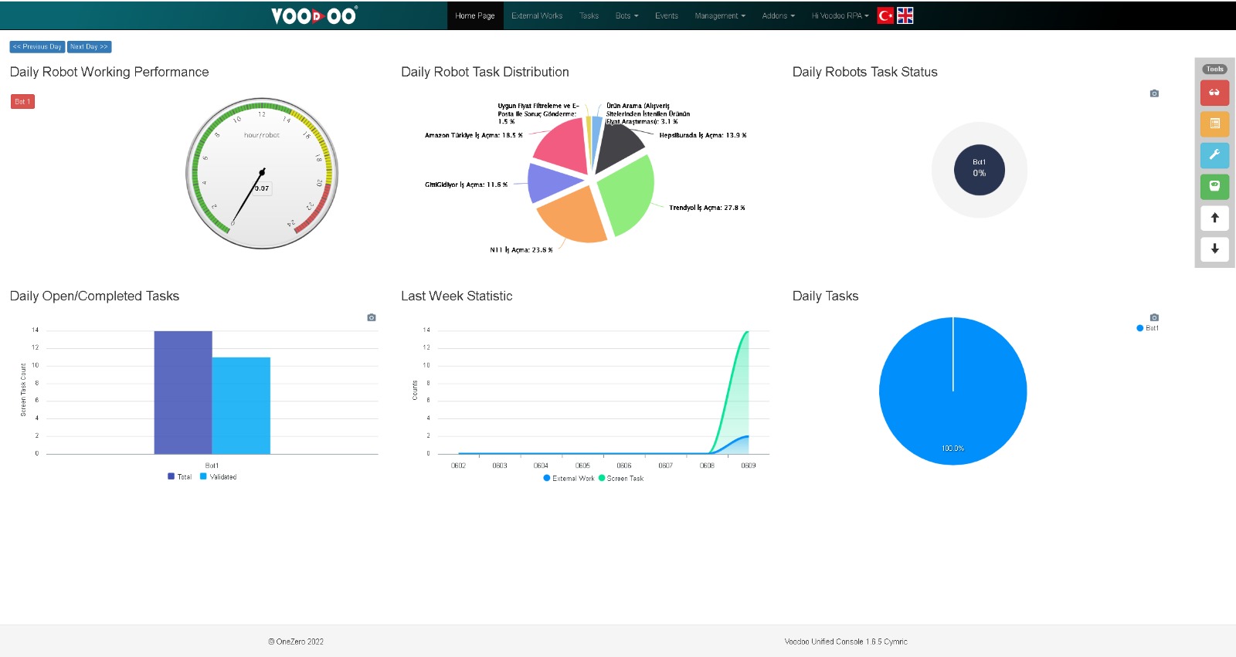Download snapshot of Daily Tasks pie chart
The height and width of the screenshot is (657, 1236).
[1154, 317]
